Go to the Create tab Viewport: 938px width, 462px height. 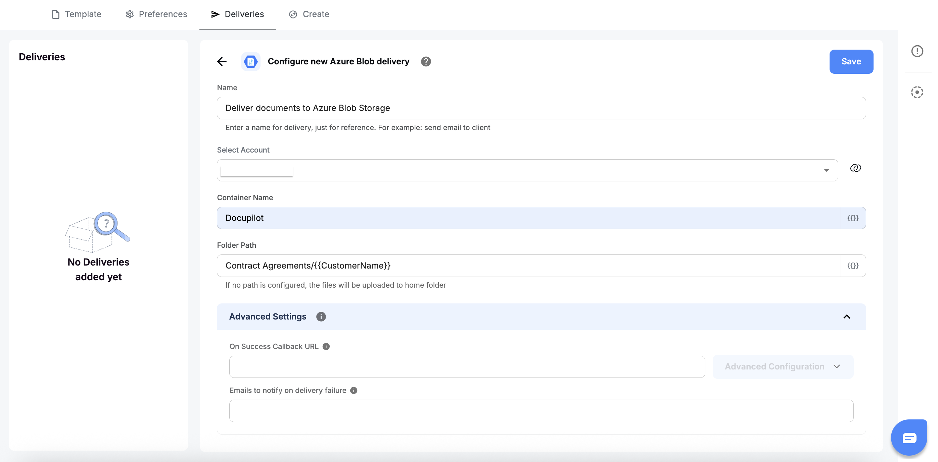click(309, 14)
